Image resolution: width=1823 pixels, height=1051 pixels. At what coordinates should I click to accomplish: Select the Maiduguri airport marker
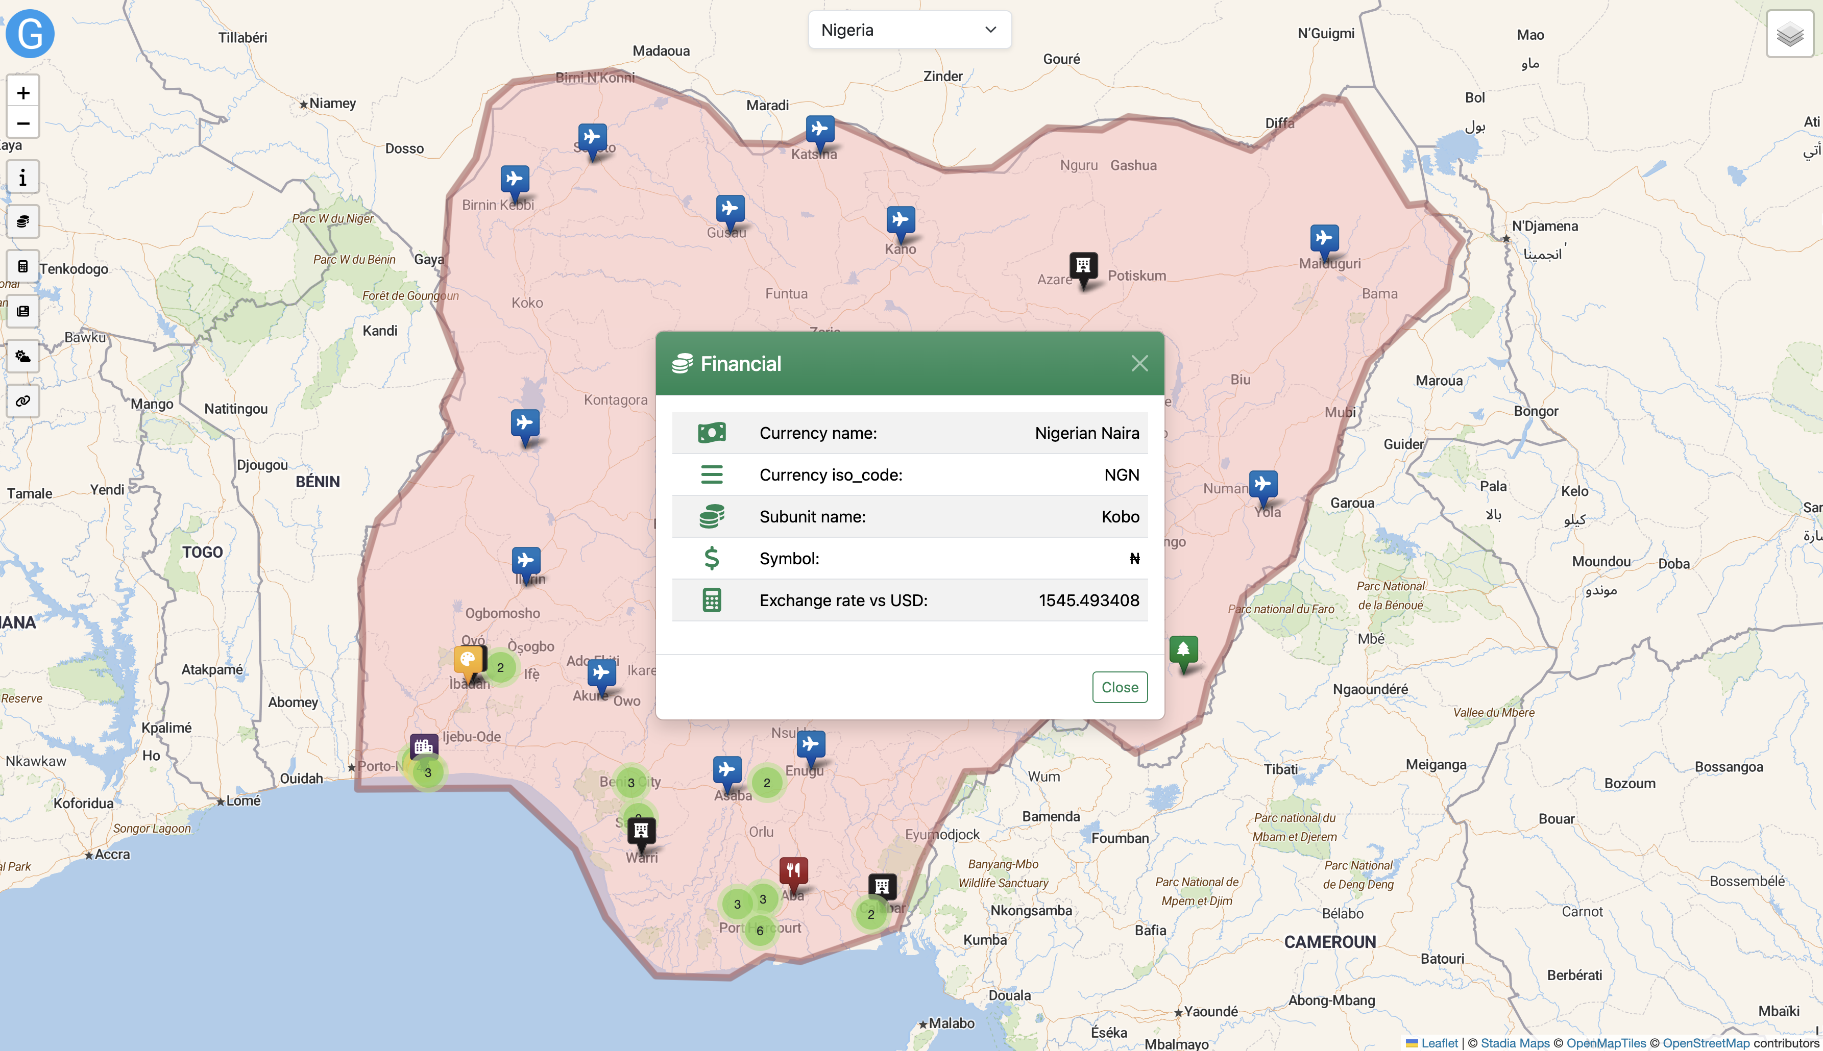(x=1324, y=239)
